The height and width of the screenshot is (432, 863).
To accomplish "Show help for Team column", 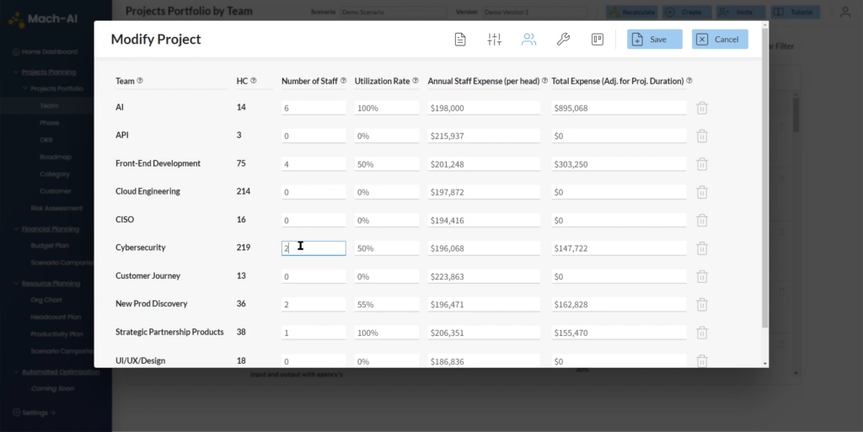I will [x=140, y=81].
